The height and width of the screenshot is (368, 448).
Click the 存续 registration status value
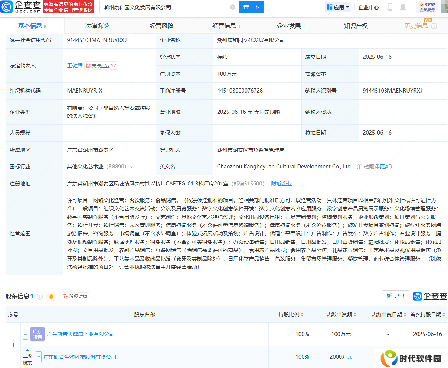coord(222,57)
